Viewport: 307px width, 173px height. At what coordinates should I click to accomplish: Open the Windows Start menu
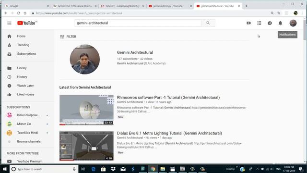pos(5,169)
